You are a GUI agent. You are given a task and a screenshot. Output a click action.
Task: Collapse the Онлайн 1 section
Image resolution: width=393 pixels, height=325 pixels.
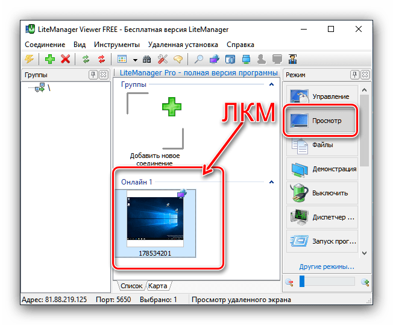coord(271,181)
